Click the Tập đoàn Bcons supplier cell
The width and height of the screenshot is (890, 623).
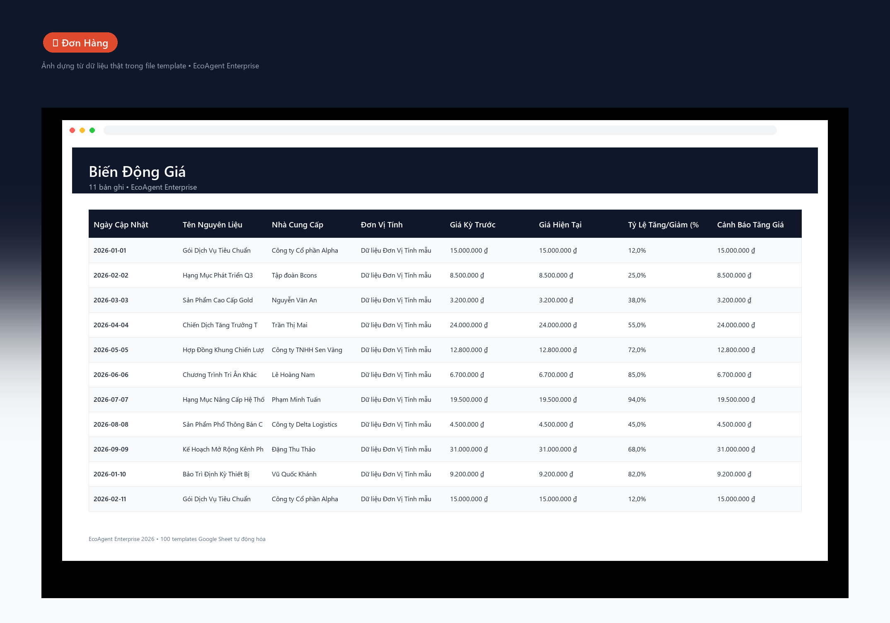pyautogui.click(x=294, y=275)
